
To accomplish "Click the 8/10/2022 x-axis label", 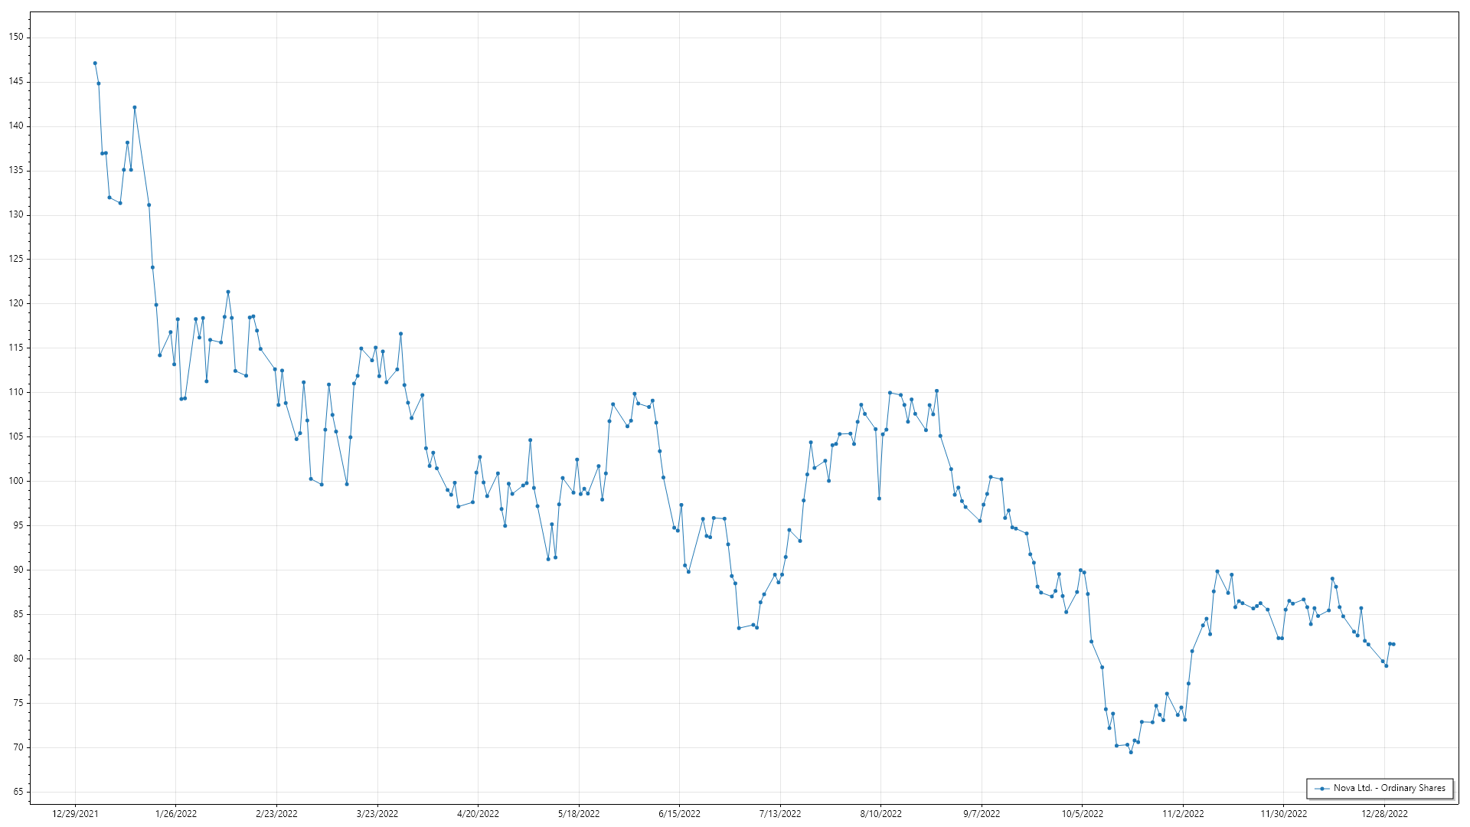I will coord(880,814).
